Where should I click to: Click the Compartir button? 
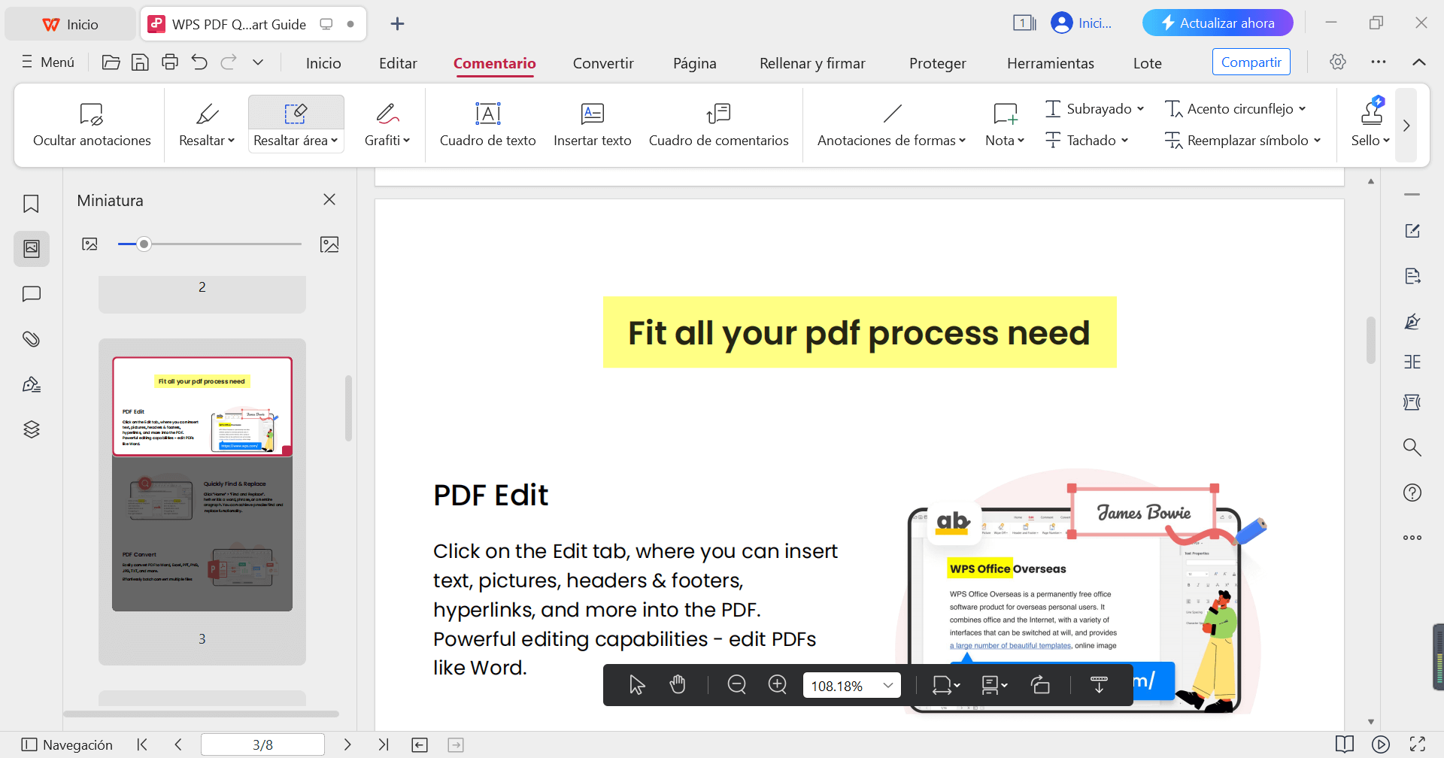click(1251, 62)
